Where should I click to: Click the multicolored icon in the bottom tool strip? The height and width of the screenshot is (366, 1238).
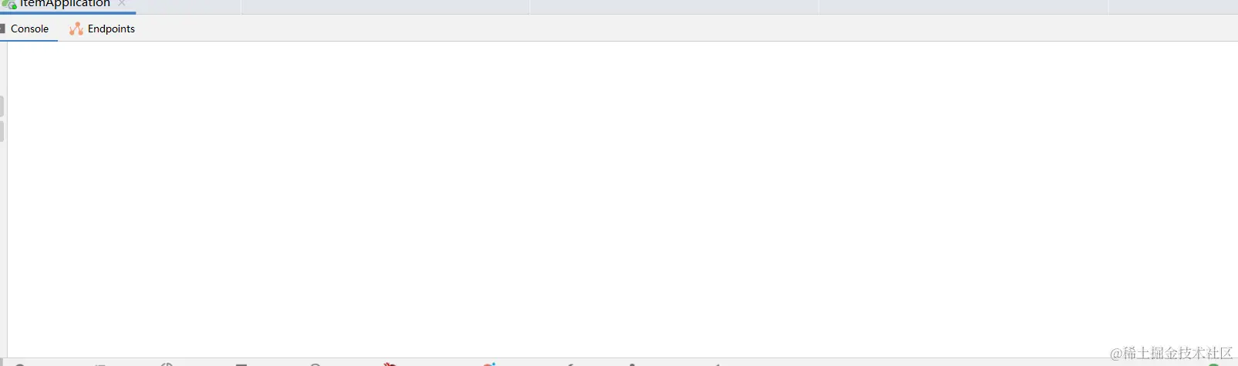(489, 364)
